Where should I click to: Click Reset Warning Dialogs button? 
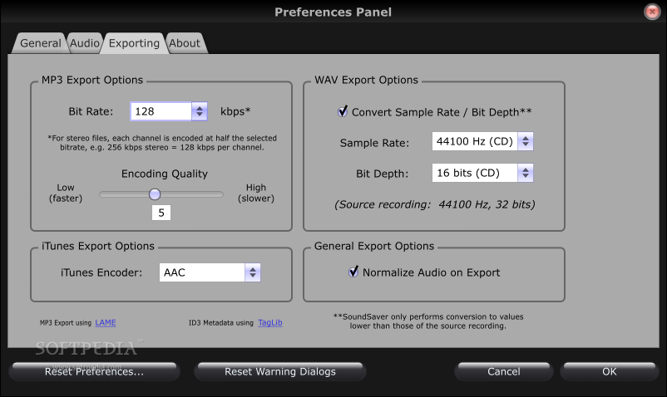[x=280, y=371]
